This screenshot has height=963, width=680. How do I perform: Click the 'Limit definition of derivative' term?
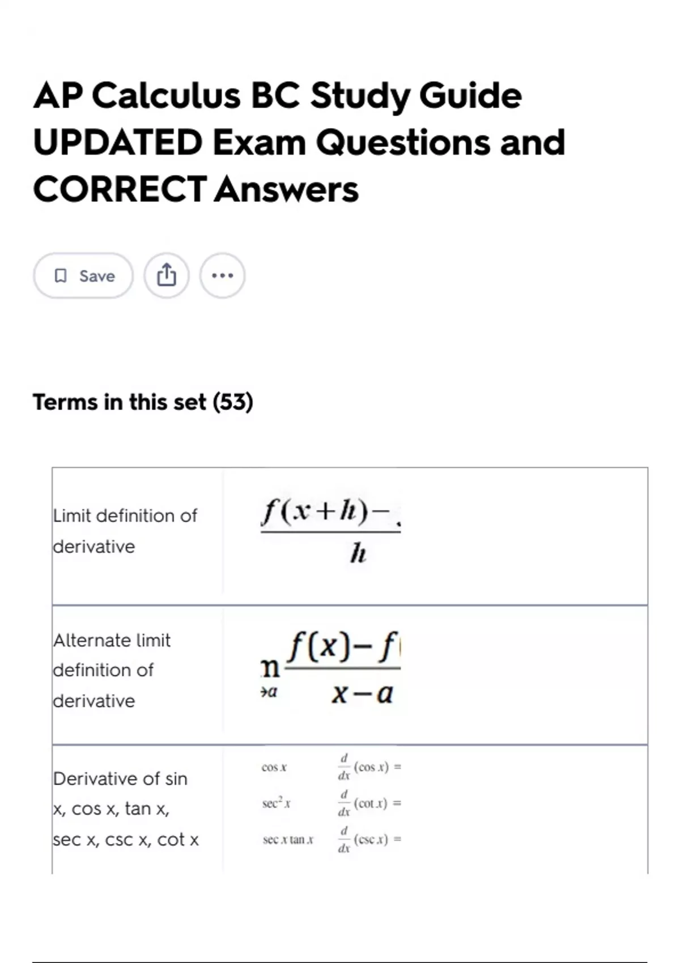(x=125, y=531)
